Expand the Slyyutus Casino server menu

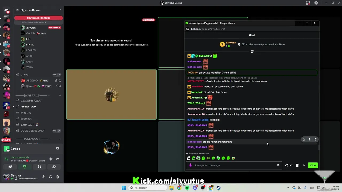(x=60, y=10)
